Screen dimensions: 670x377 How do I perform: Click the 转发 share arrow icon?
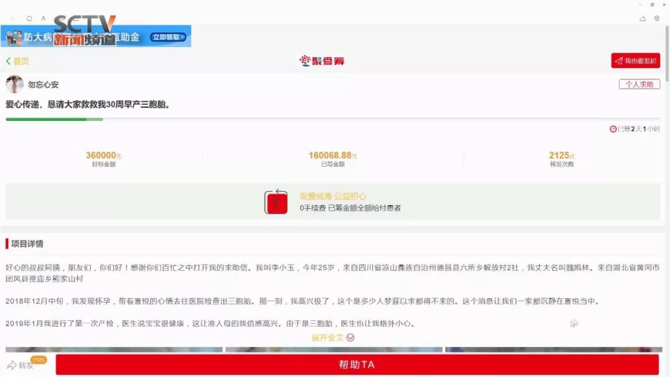tap(12, 365)
